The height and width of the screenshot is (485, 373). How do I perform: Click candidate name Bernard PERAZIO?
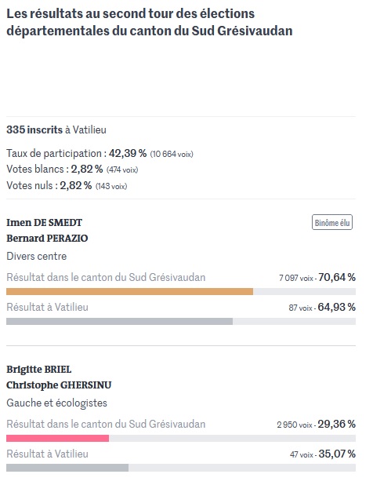click(x=47, y=239)
